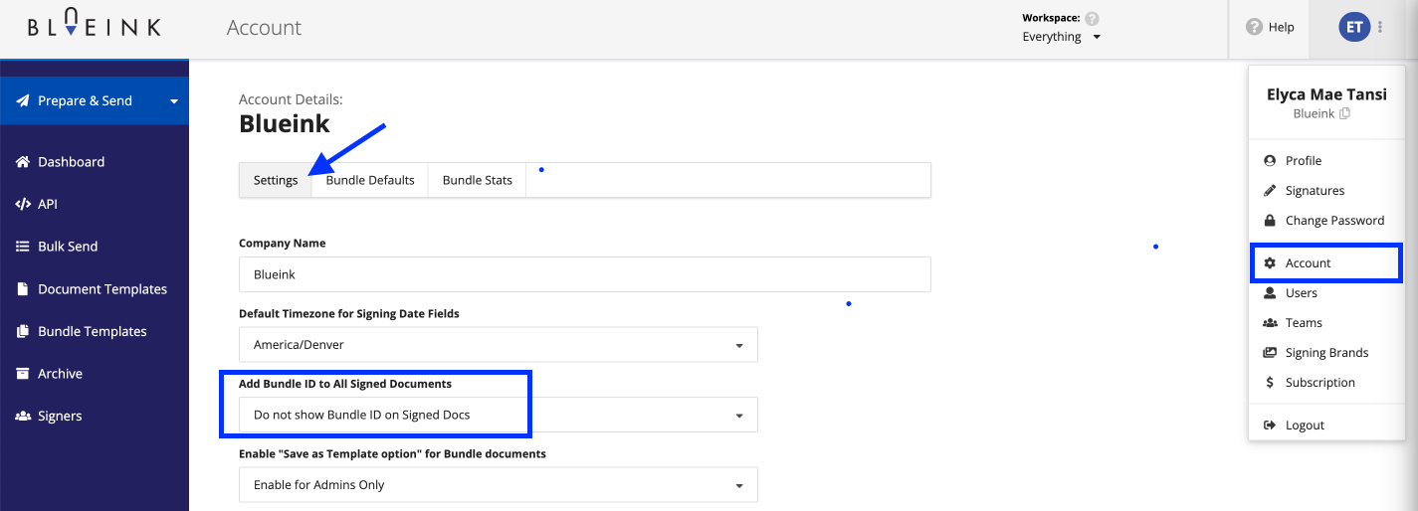This screenshot has height=511, width=1418.
Task: Click into the Company Name field
Action: (585, 274)
